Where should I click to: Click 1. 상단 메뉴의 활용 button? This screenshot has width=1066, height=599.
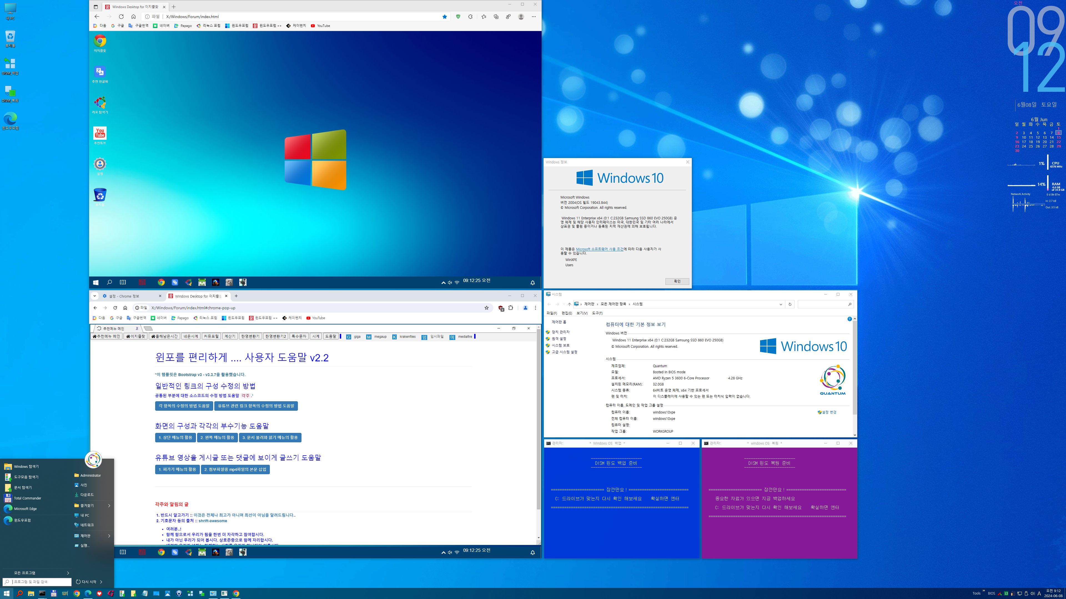[x=175, y=437]
